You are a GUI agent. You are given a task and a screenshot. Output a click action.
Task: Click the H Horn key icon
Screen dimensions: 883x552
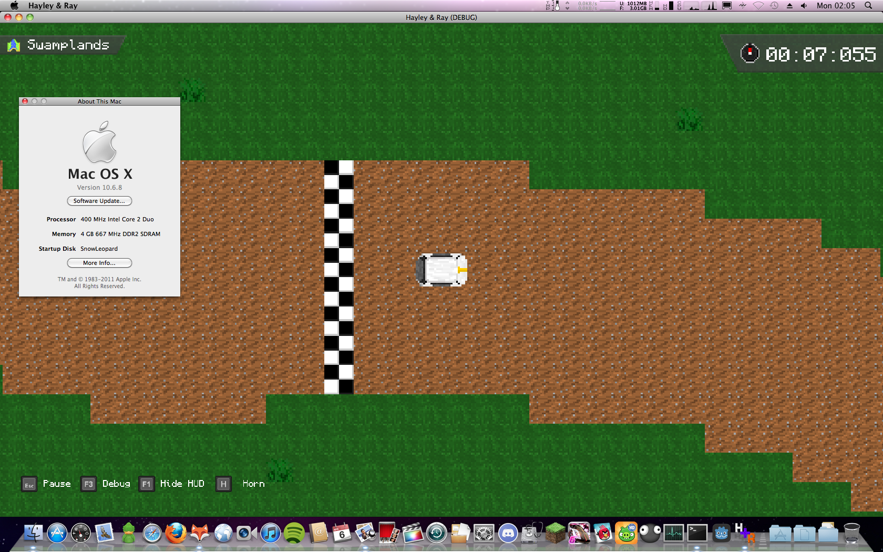tap(223, 484)
